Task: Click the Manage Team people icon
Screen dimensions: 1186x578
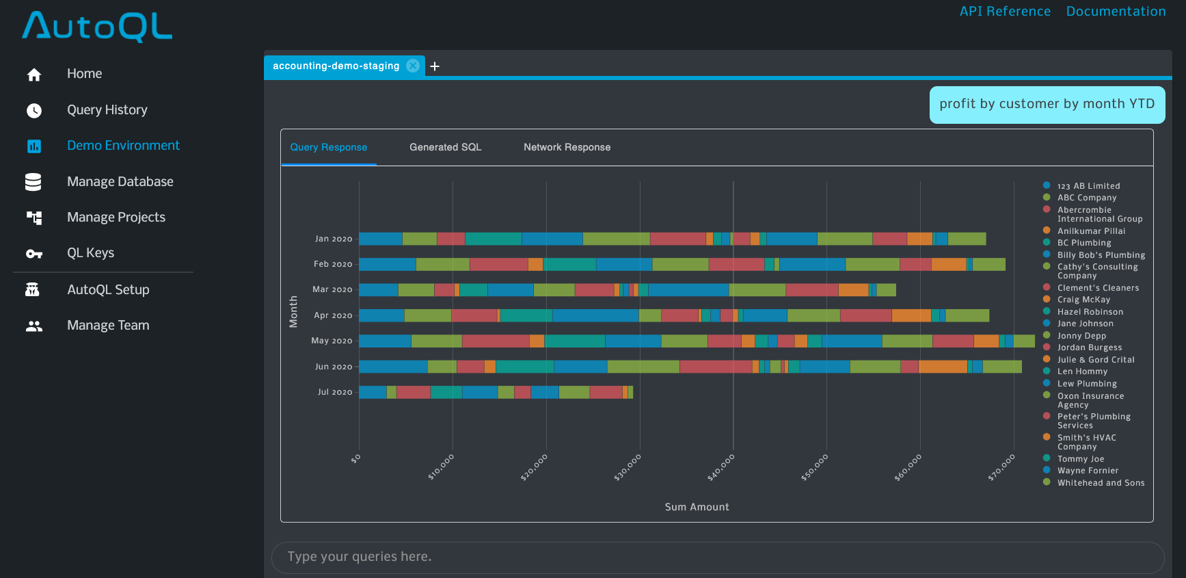Action: pos(34,326)
